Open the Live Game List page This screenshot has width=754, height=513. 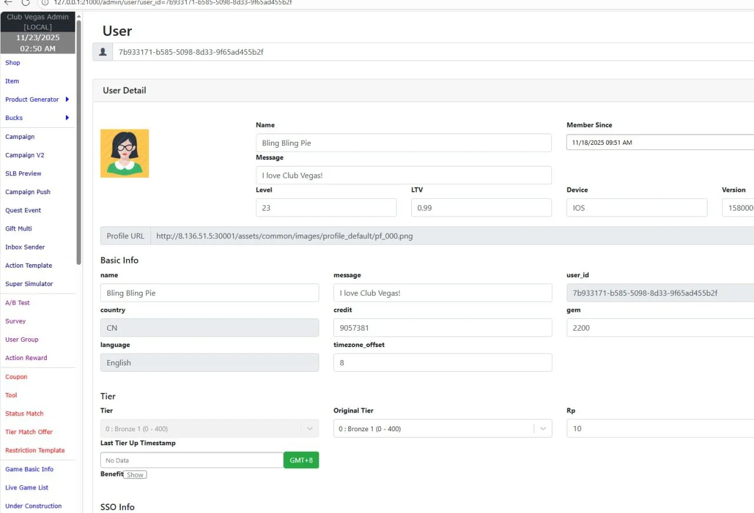[27, 488]
